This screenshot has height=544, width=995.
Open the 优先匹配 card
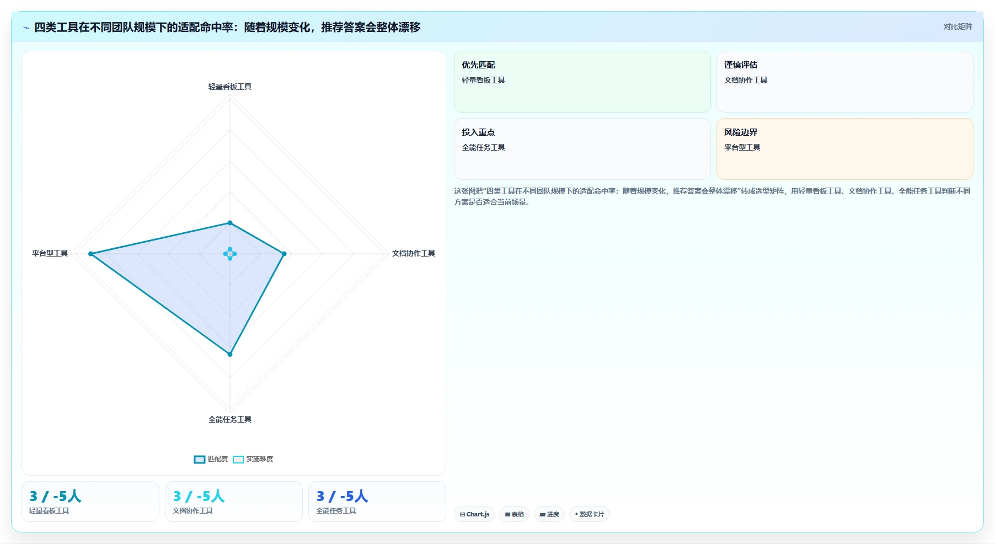[582, 82]
